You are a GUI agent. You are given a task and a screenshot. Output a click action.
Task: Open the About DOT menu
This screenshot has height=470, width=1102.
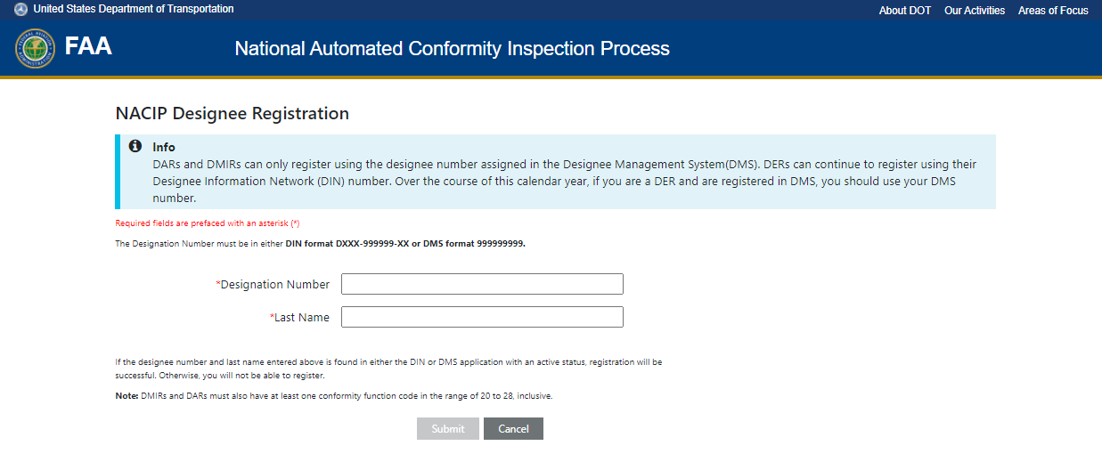[x=904, y=11]
